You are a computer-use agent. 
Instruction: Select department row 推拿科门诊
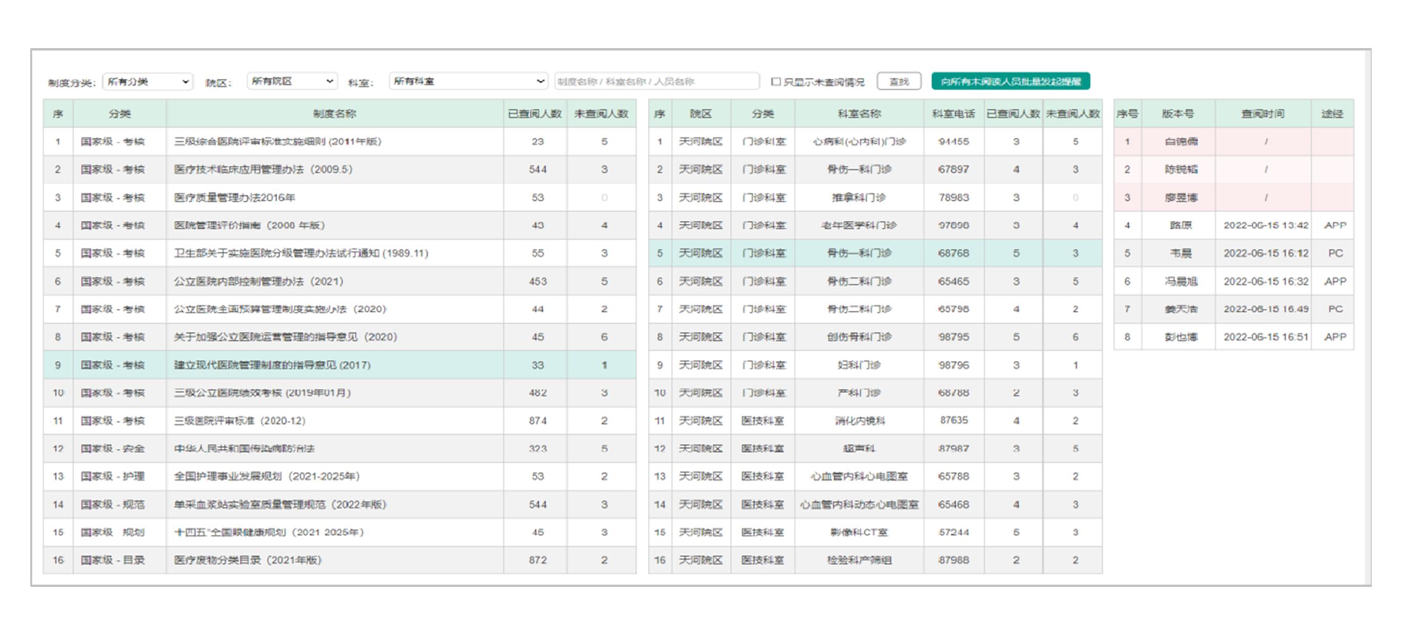tap(859, 197)
